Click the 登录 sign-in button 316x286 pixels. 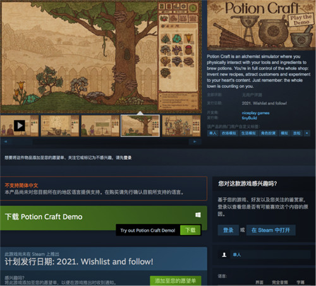tap(228, 230)
